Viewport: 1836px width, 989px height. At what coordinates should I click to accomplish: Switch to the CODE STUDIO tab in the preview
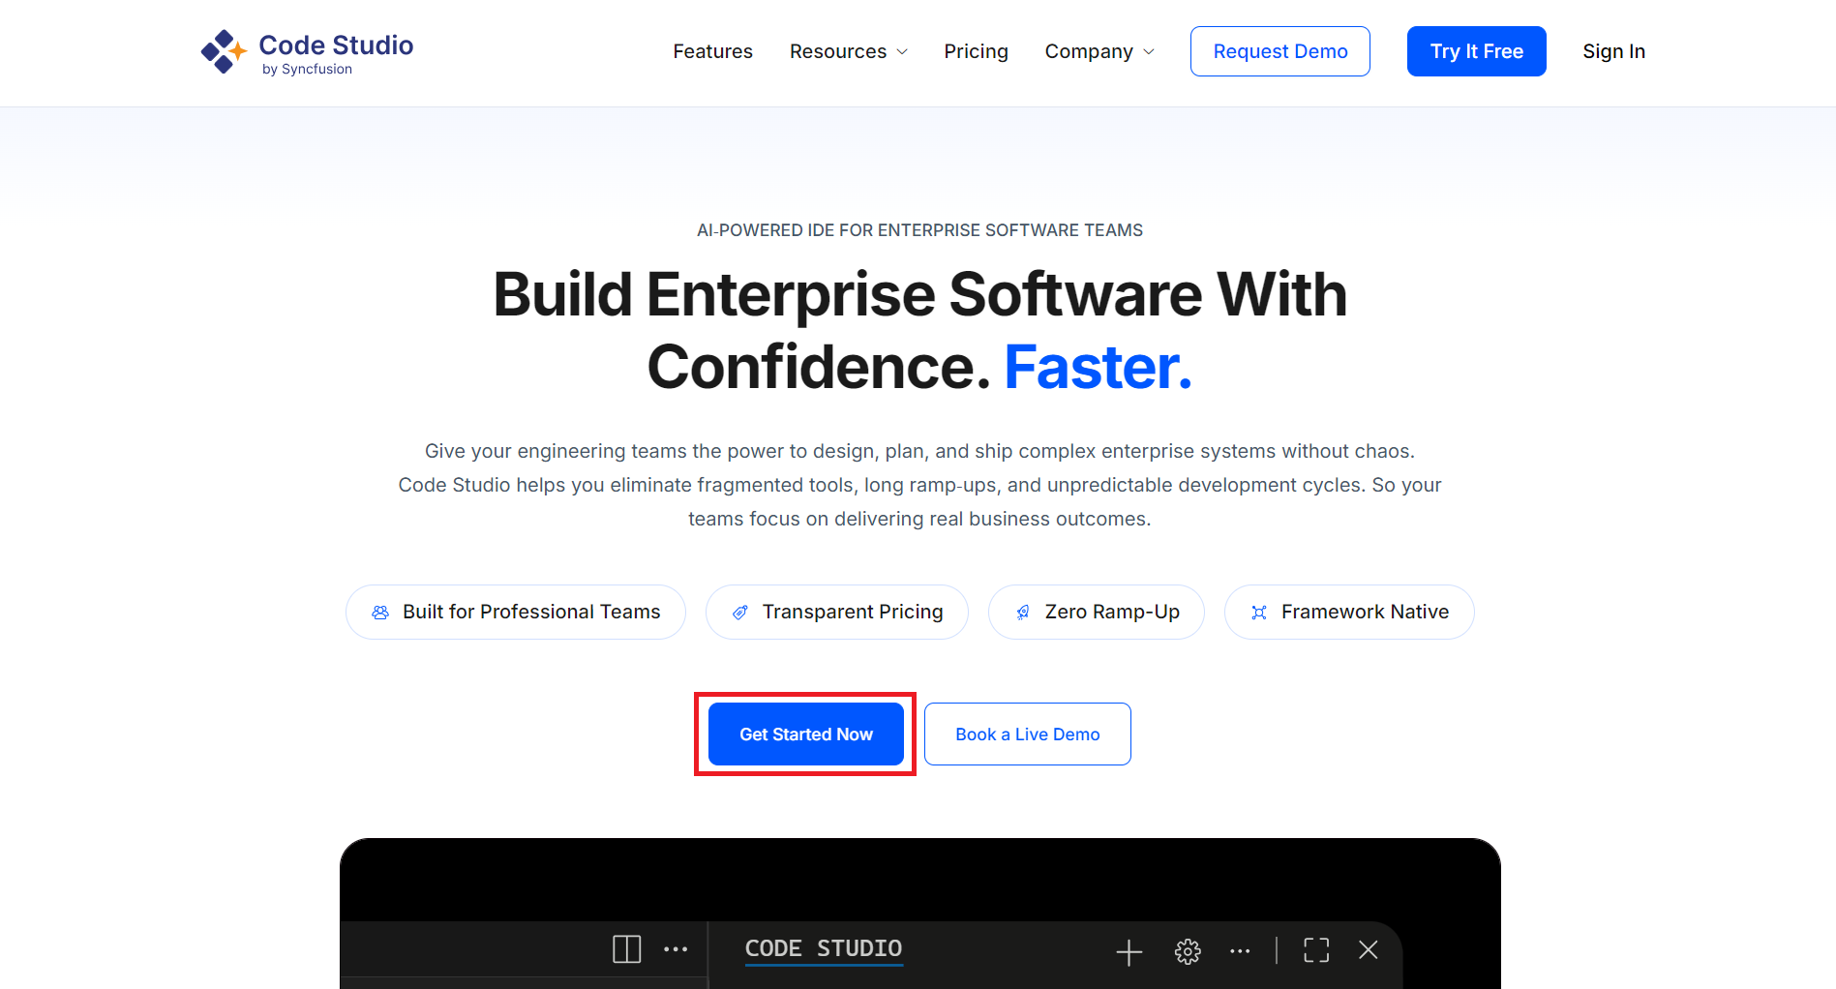coord(823,949)
